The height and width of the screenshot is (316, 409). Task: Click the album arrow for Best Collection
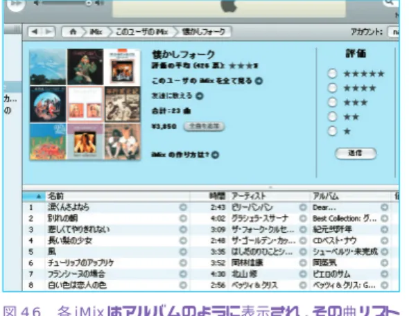point(385,218)
